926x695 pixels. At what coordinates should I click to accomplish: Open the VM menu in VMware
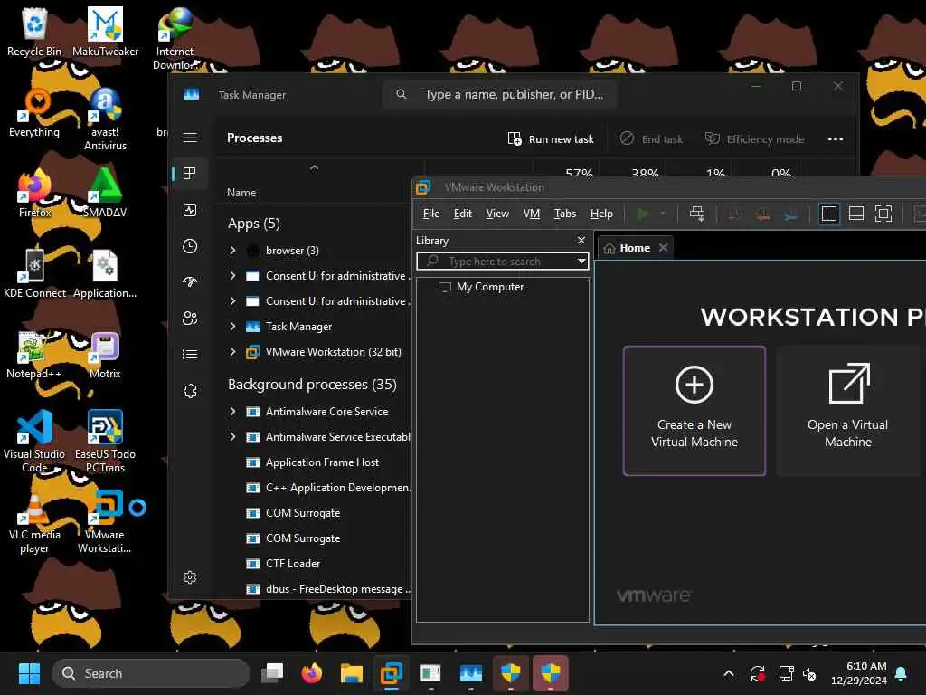(x=532, y=214)
